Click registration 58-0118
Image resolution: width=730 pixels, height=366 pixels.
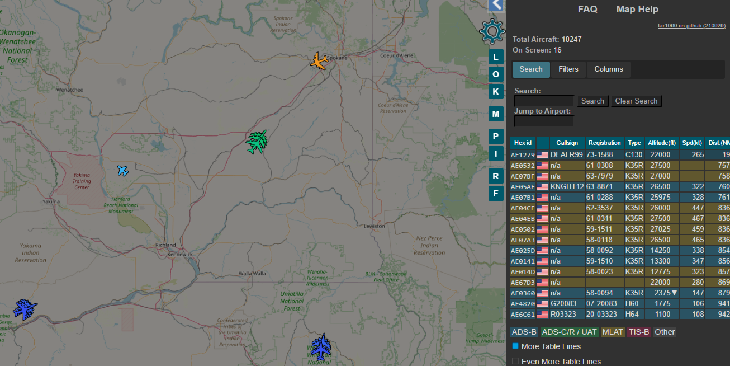(599, 240)
